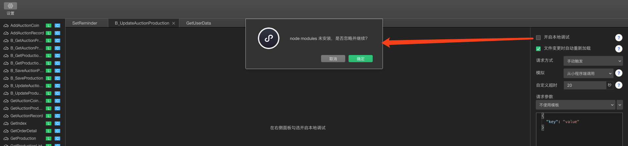Open help icon for 文件变更时自动重新加载

click(x=619, y=49)
